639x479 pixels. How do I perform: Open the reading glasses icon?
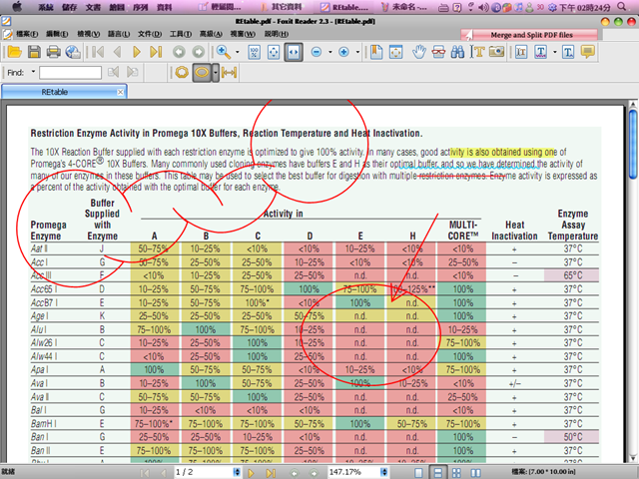click(438, 52)
